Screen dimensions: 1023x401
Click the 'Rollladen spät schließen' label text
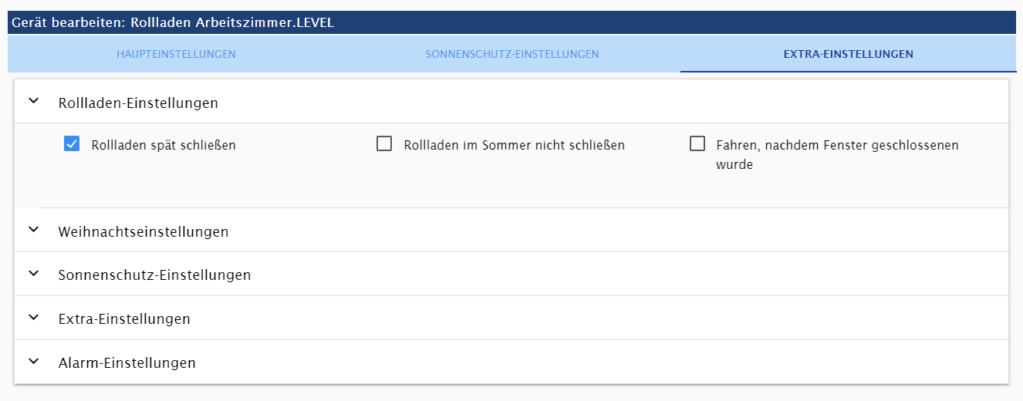pyautogui.click(x=164, y=145)
